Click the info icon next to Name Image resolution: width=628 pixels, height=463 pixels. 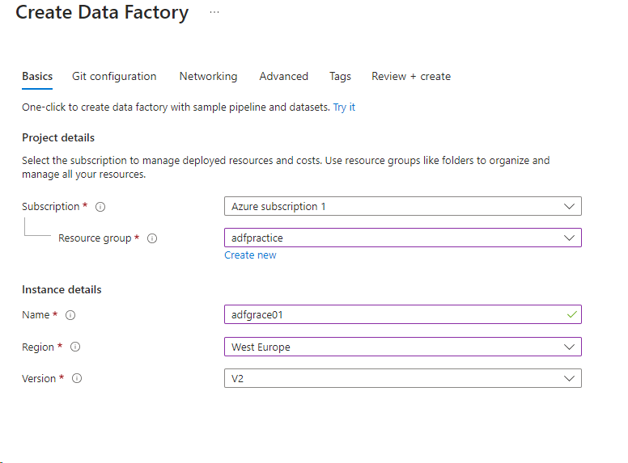pyautogui.click(x=70, y=315)
